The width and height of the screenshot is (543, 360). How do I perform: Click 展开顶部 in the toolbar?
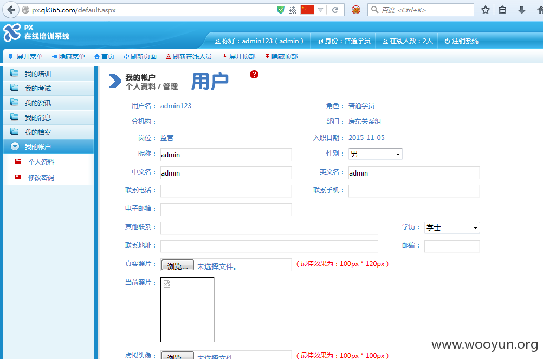click(x=238, y=56)
